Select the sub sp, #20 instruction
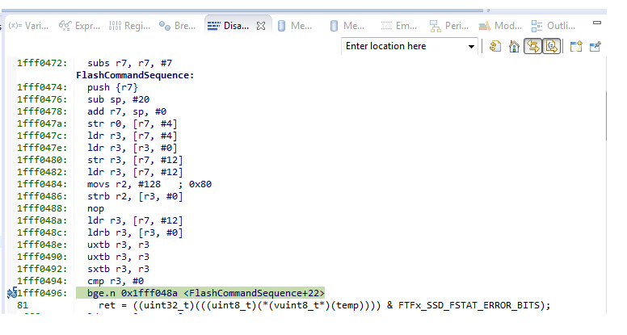The image size is (627, 335). point(118,99)
